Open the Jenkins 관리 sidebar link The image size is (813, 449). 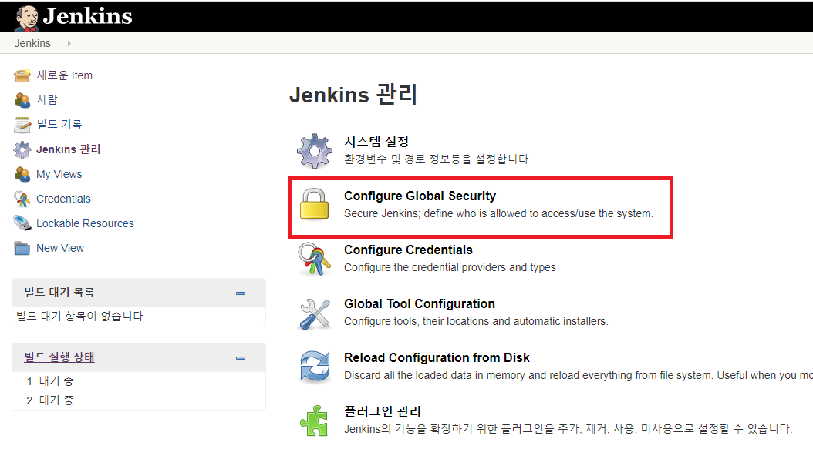click(x=68, y=149)
